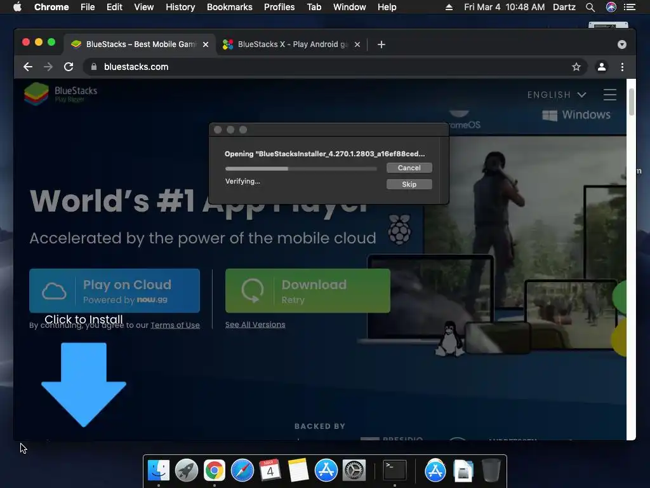
Task: Open the Downloads stack in Dock
Action: (x=463, y=471)
